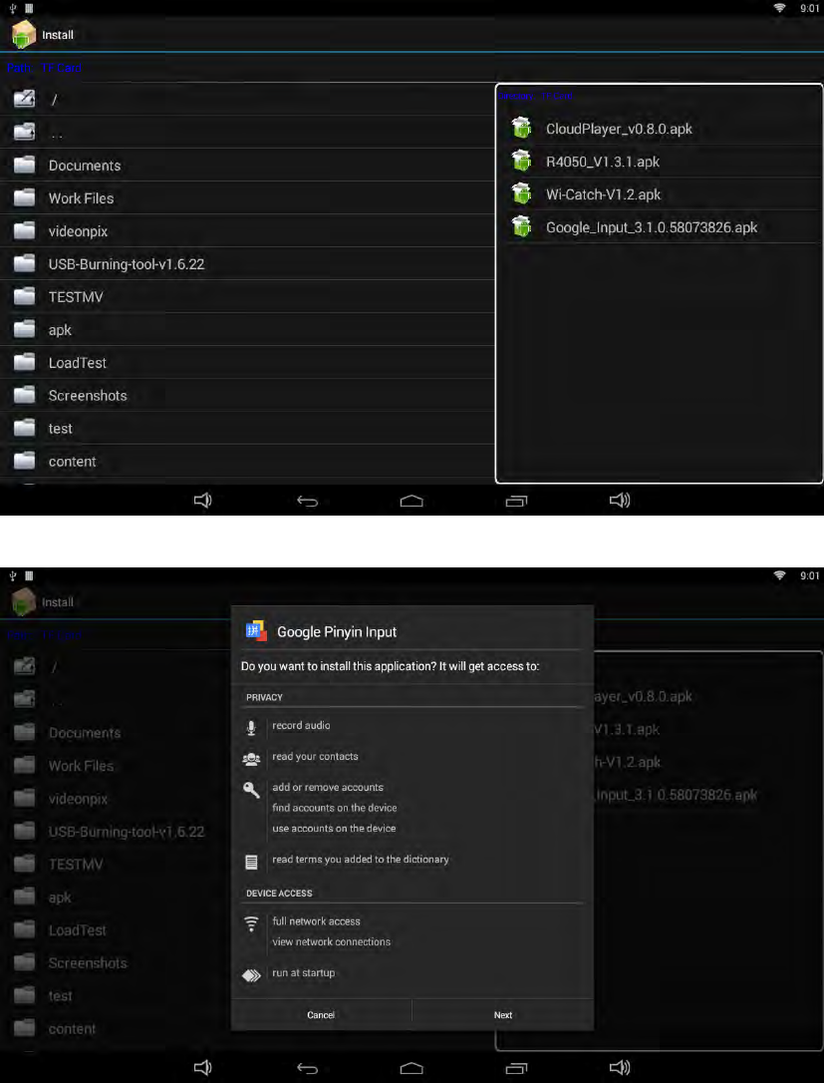The image size is (824, 1083).
Task: Click 'Google Pinyin Input' dialog title
Action: pos(337,632)
